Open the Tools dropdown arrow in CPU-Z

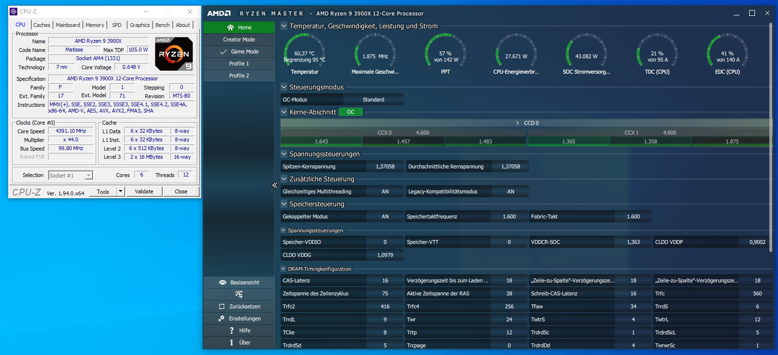pyautogui.click(x=120, y=191)
